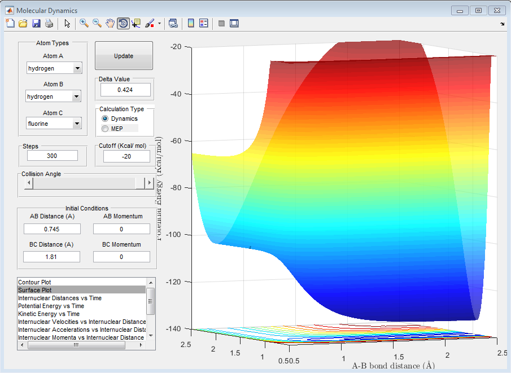Image resolution: width=511 pixels, height=373 pixels.
Task: Insert a colorbar from the toolbar
Action: pos(191,23)
